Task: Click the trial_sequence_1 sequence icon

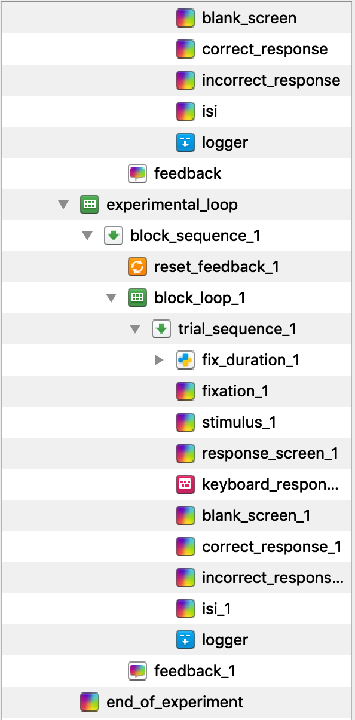Action: pyautogui.click(x=161, y=329)
